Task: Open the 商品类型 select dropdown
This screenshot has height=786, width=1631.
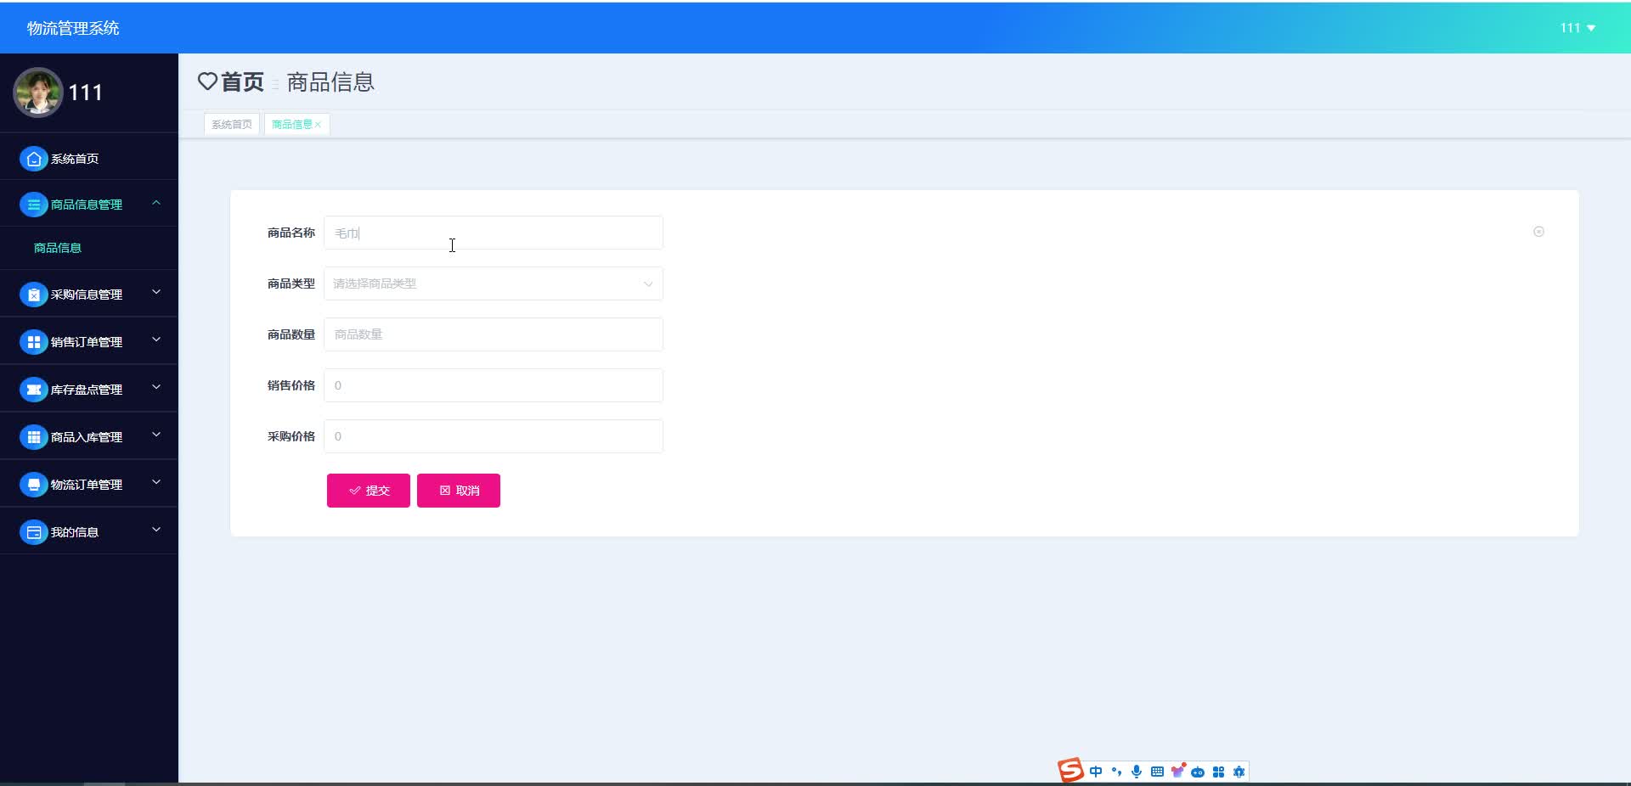Action: (x=493, y=284)
